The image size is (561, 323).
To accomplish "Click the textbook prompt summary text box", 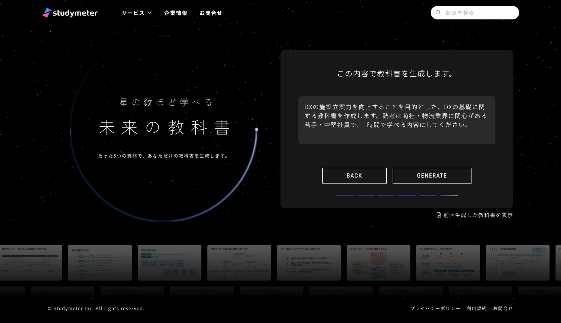I will tap(396, 120).
